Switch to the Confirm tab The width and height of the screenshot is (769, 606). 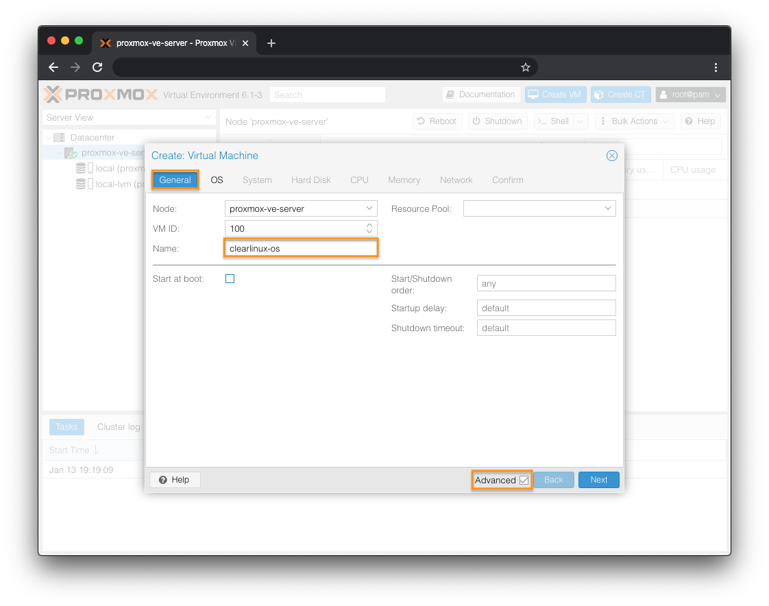coord(508,180)
